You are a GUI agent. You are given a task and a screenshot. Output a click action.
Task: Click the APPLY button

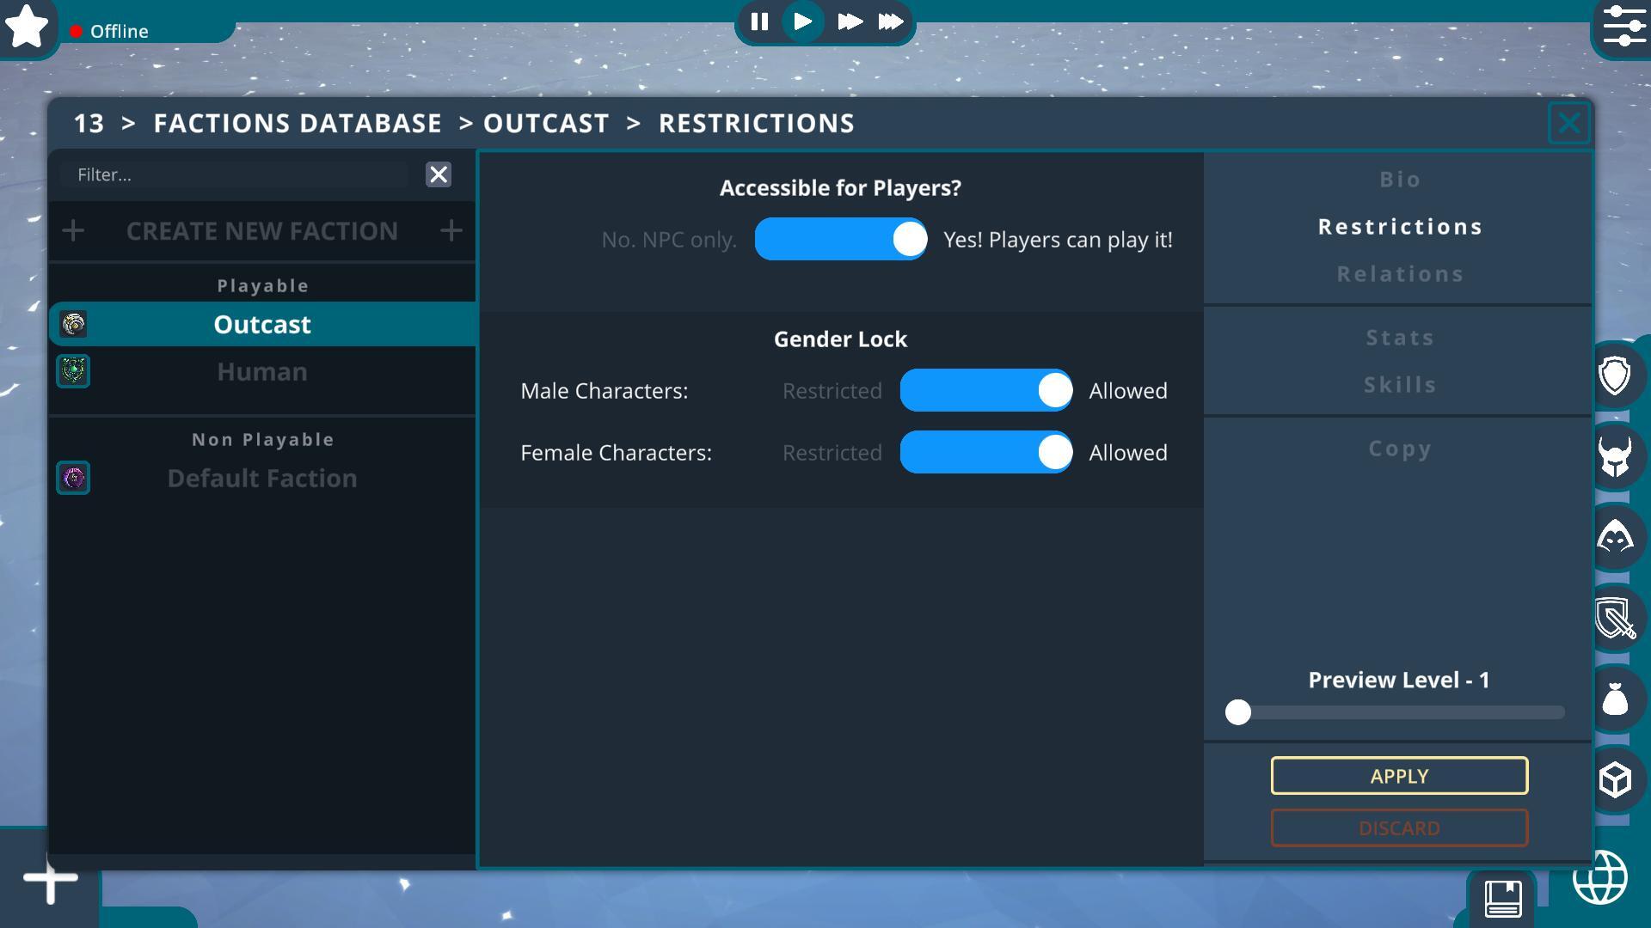[x=1399, y=776]
